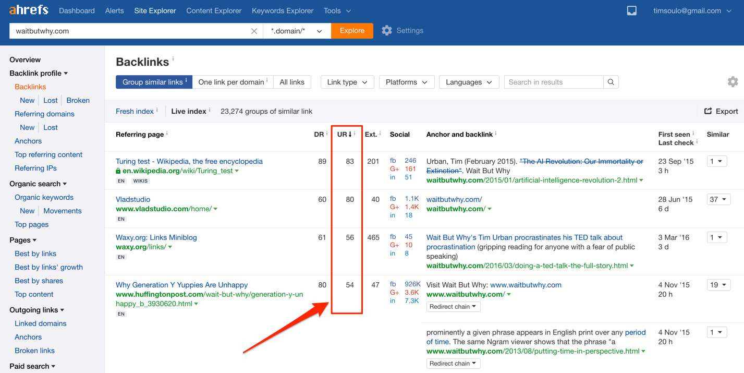Focus the Search in results field
The image size is (744, 373).
(x=554, y=82)
